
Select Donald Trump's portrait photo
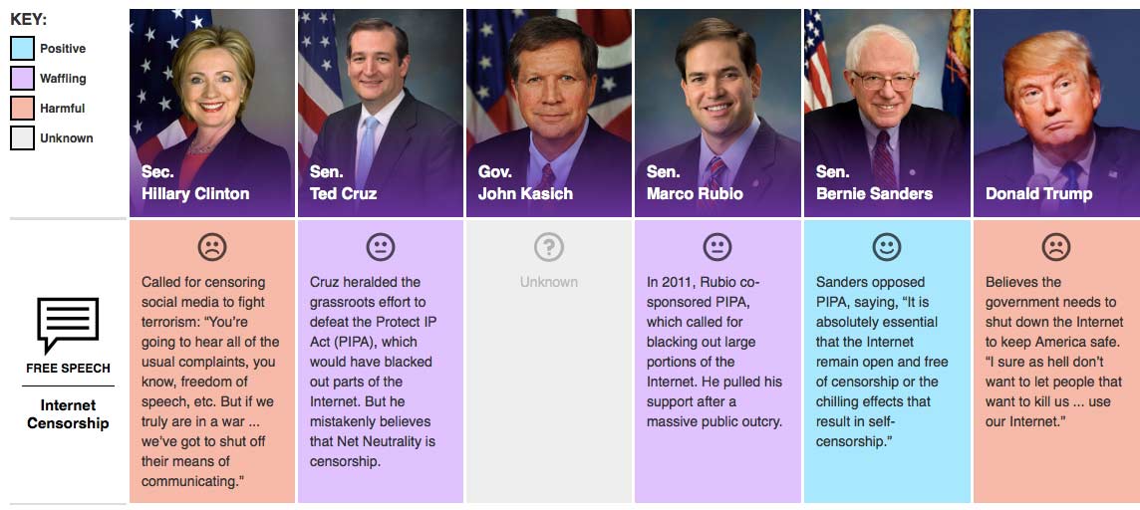1055,100
